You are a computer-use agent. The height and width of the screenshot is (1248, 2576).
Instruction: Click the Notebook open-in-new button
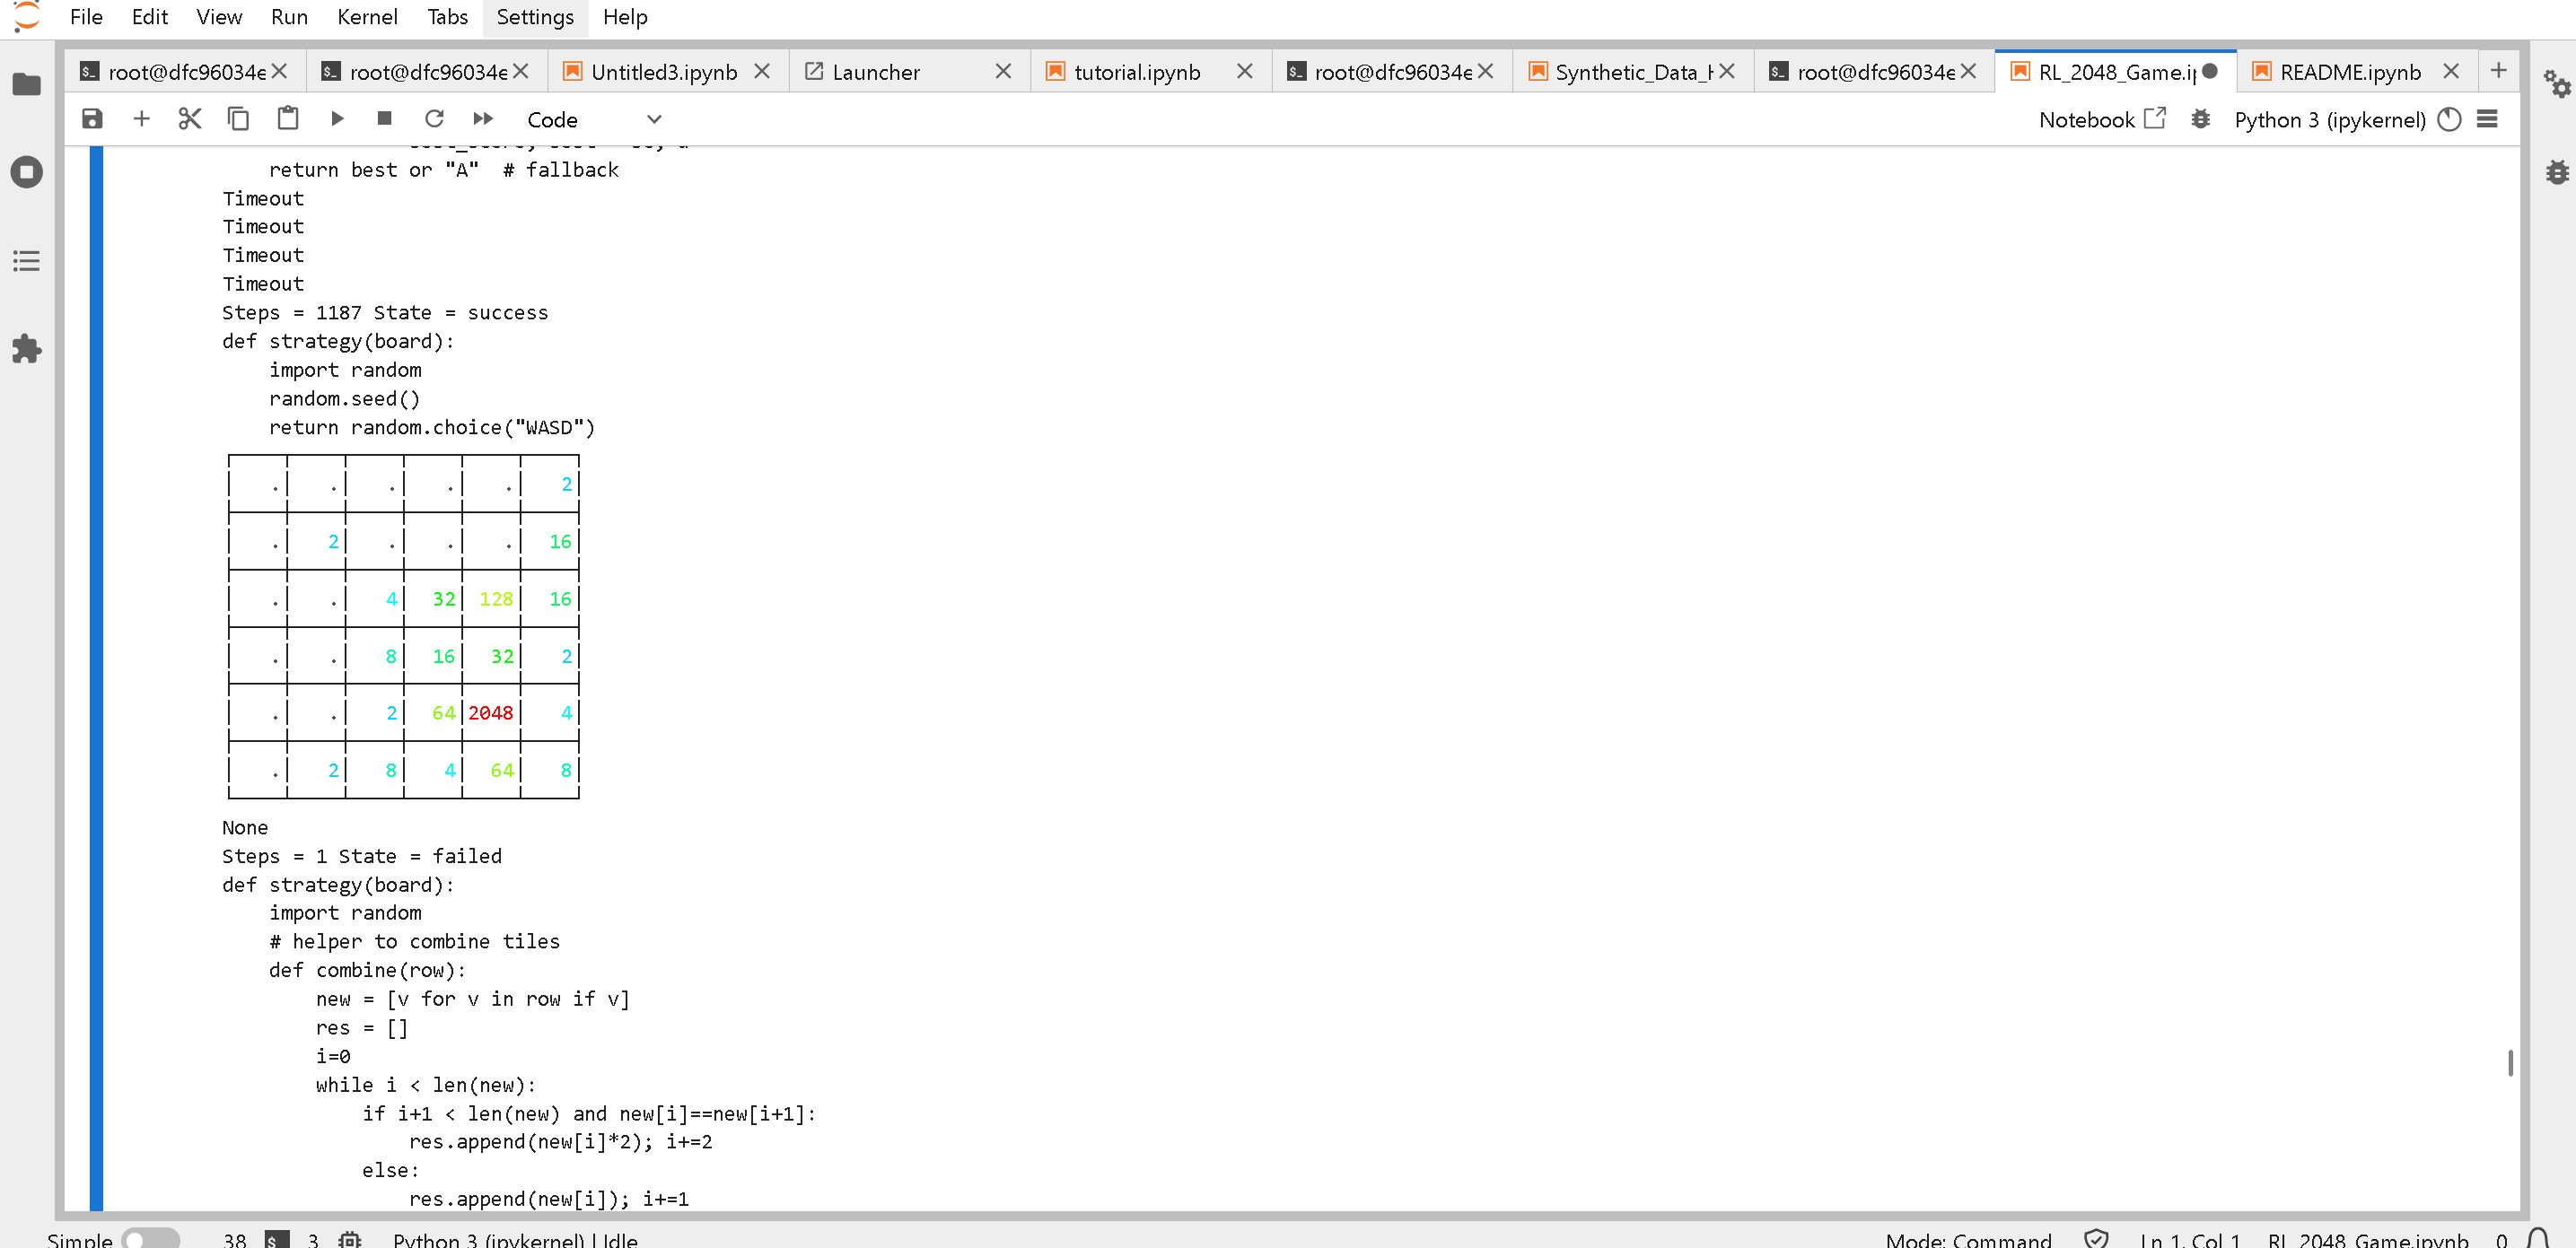click(2102, 120)
